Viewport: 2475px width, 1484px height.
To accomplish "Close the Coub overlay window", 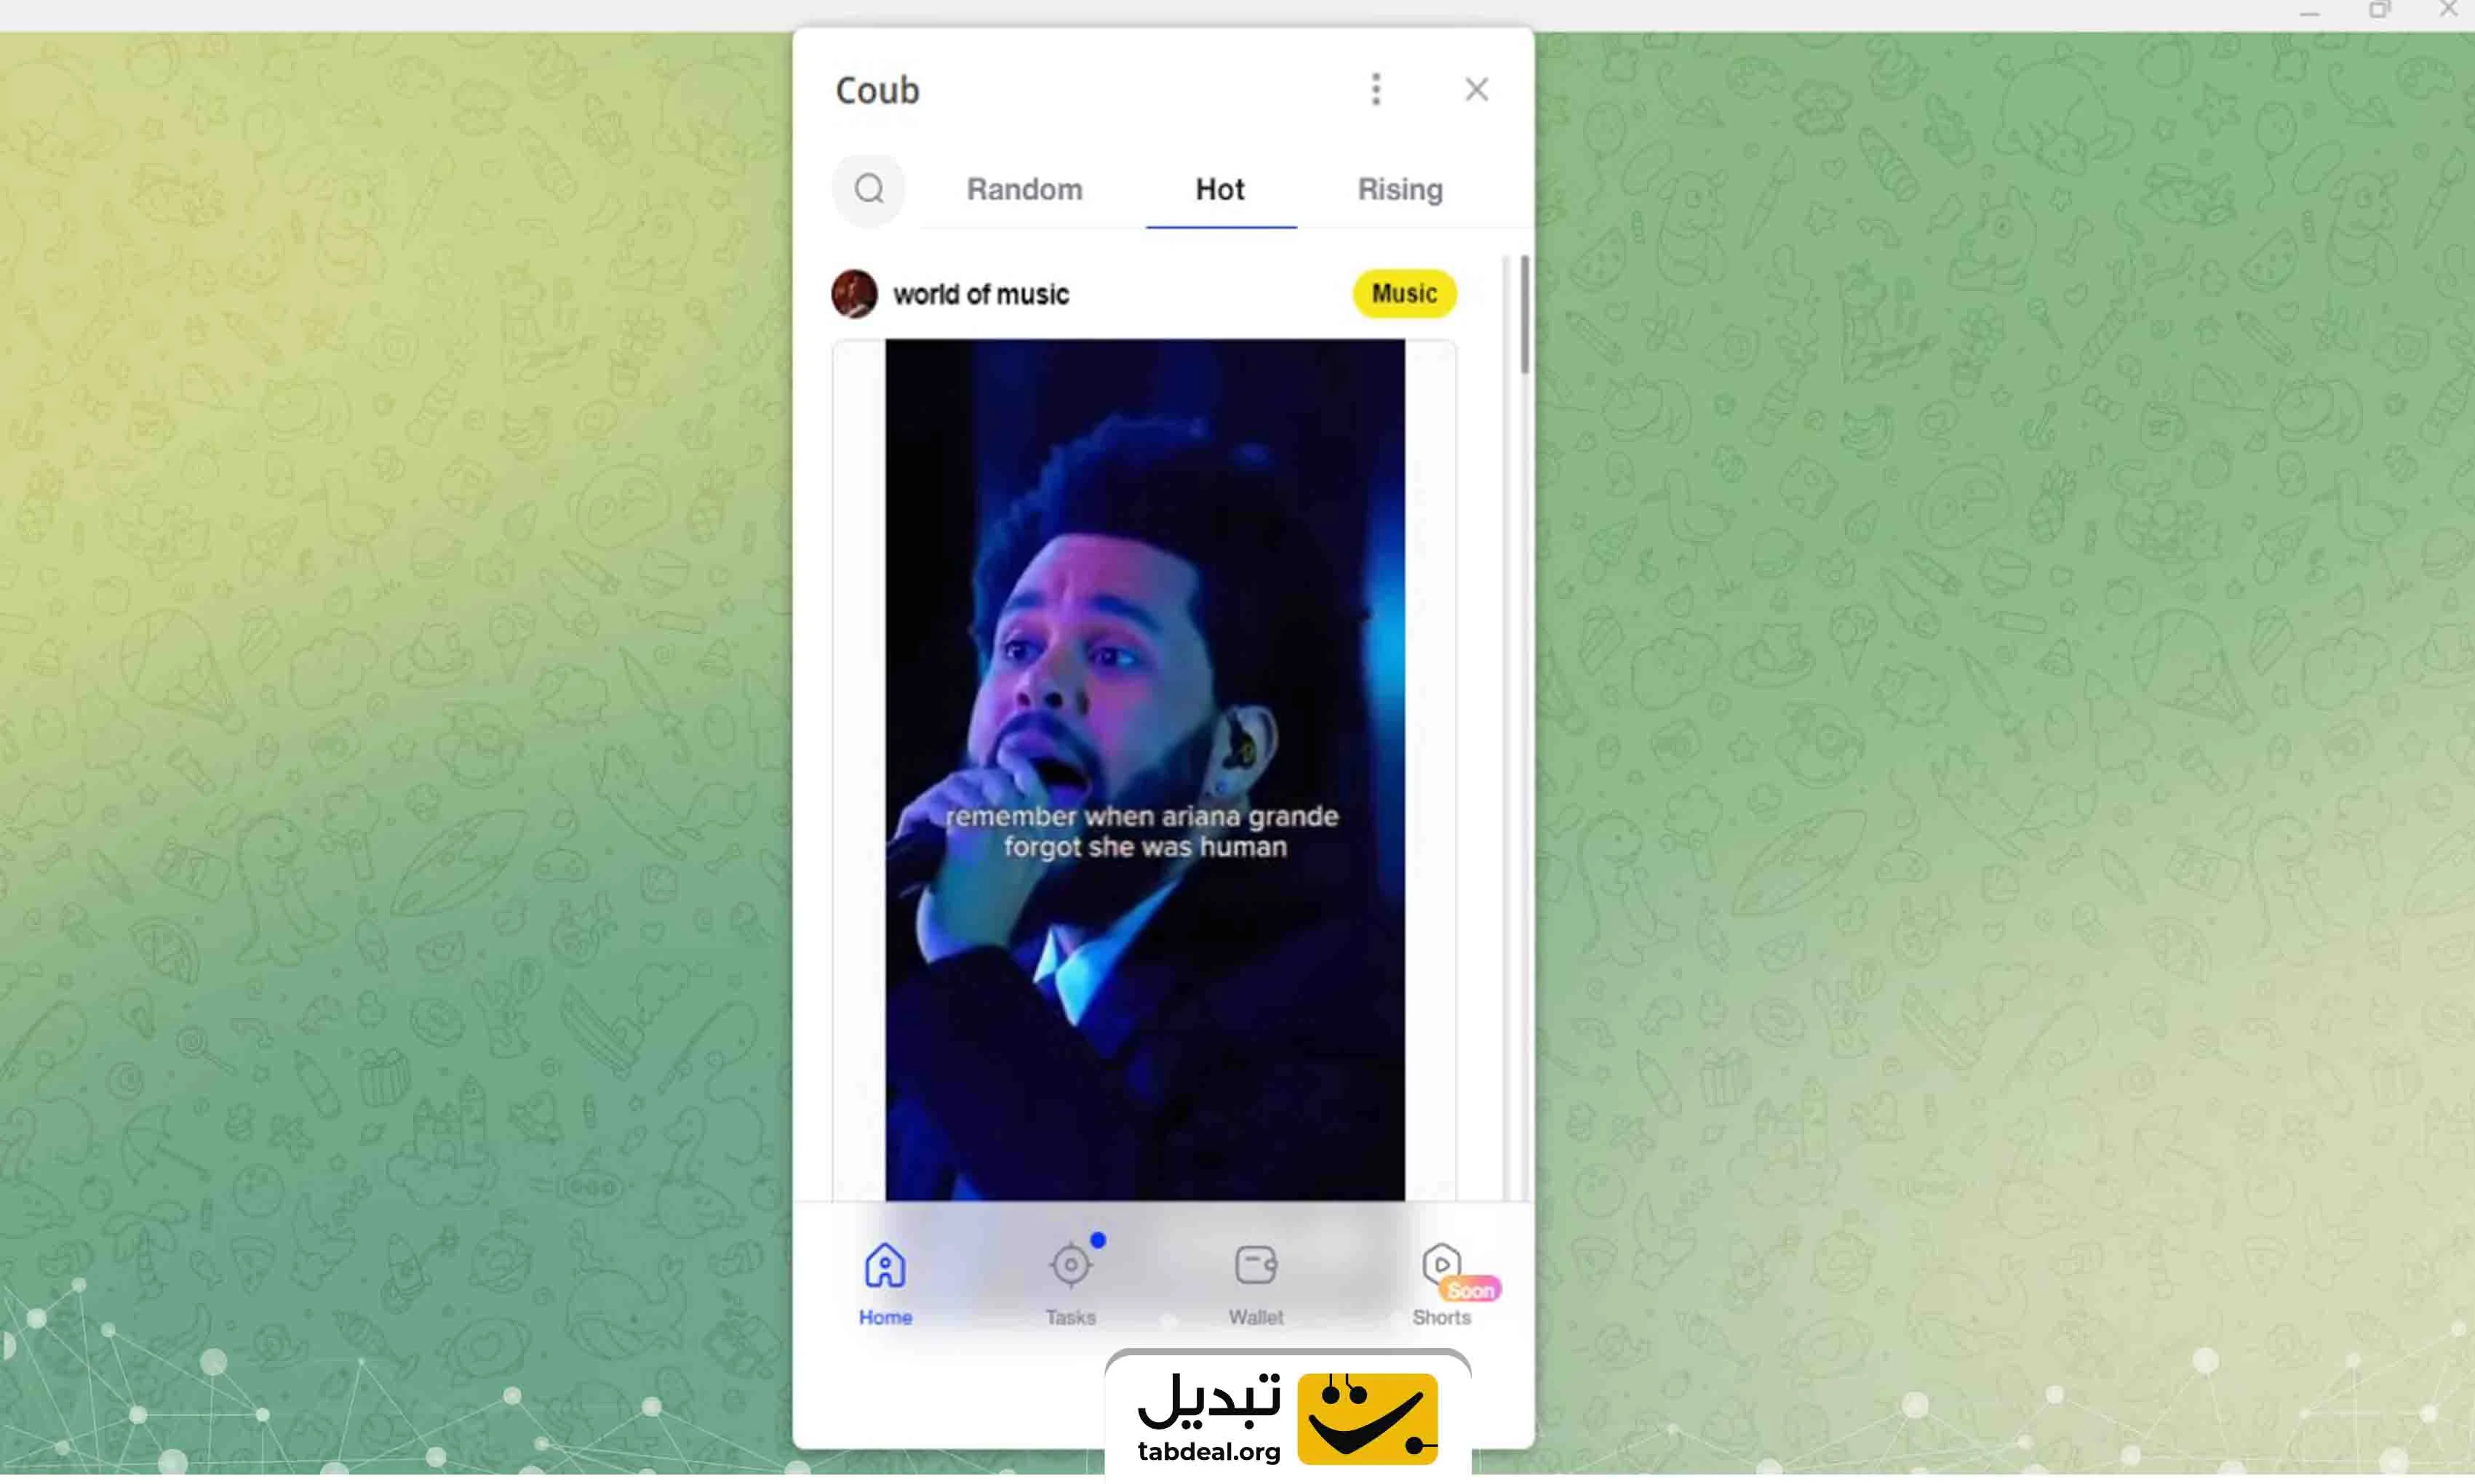I will pos(1478,90).
